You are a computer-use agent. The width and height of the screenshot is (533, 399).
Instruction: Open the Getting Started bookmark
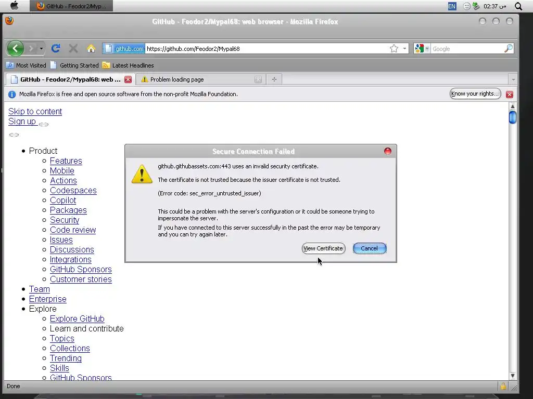pyautogui.click(x=74, y=65)
